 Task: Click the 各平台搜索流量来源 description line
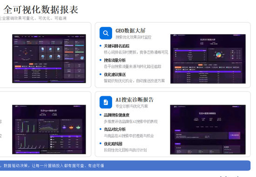(x=132, y=66)
